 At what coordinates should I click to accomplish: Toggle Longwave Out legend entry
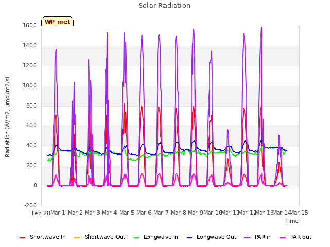coord(211,237)
